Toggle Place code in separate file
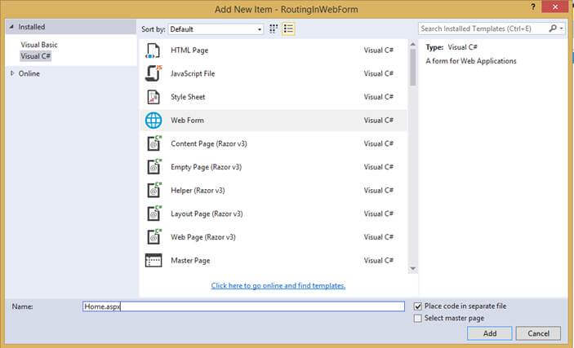This screenshot has width=574, height=348. [x=418, y=306]
